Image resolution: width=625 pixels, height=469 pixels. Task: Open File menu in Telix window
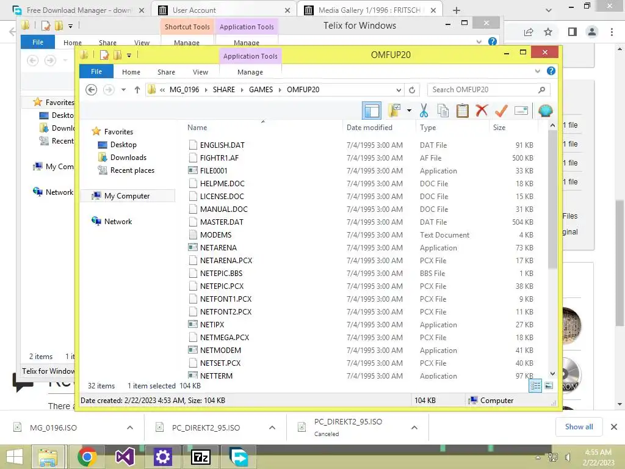tap(38, 42)
